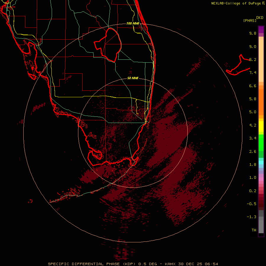Click the "30 DEC 25 06:54" timestamp

[198, 264]
